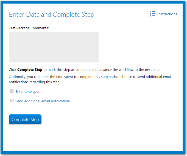Select the Enter Data and Complete Step heading
Viewport: 187px width, 156px height.
[52, 15]
